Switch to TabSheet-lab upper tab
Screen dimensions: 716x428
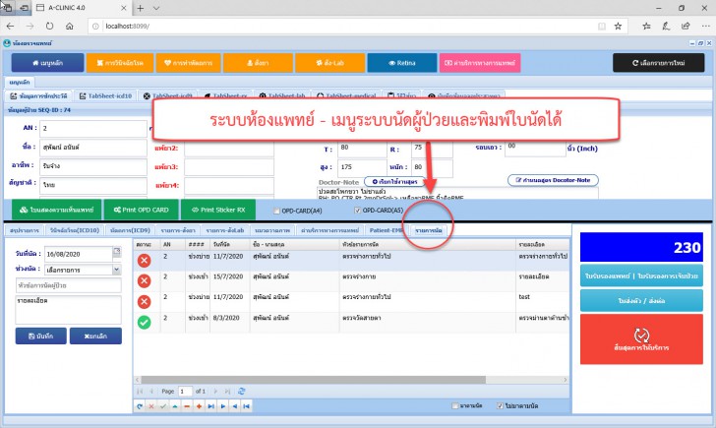coord(281,95)
